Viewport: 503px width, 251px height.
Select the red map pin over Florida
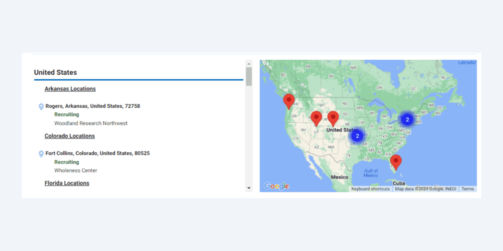396,161
